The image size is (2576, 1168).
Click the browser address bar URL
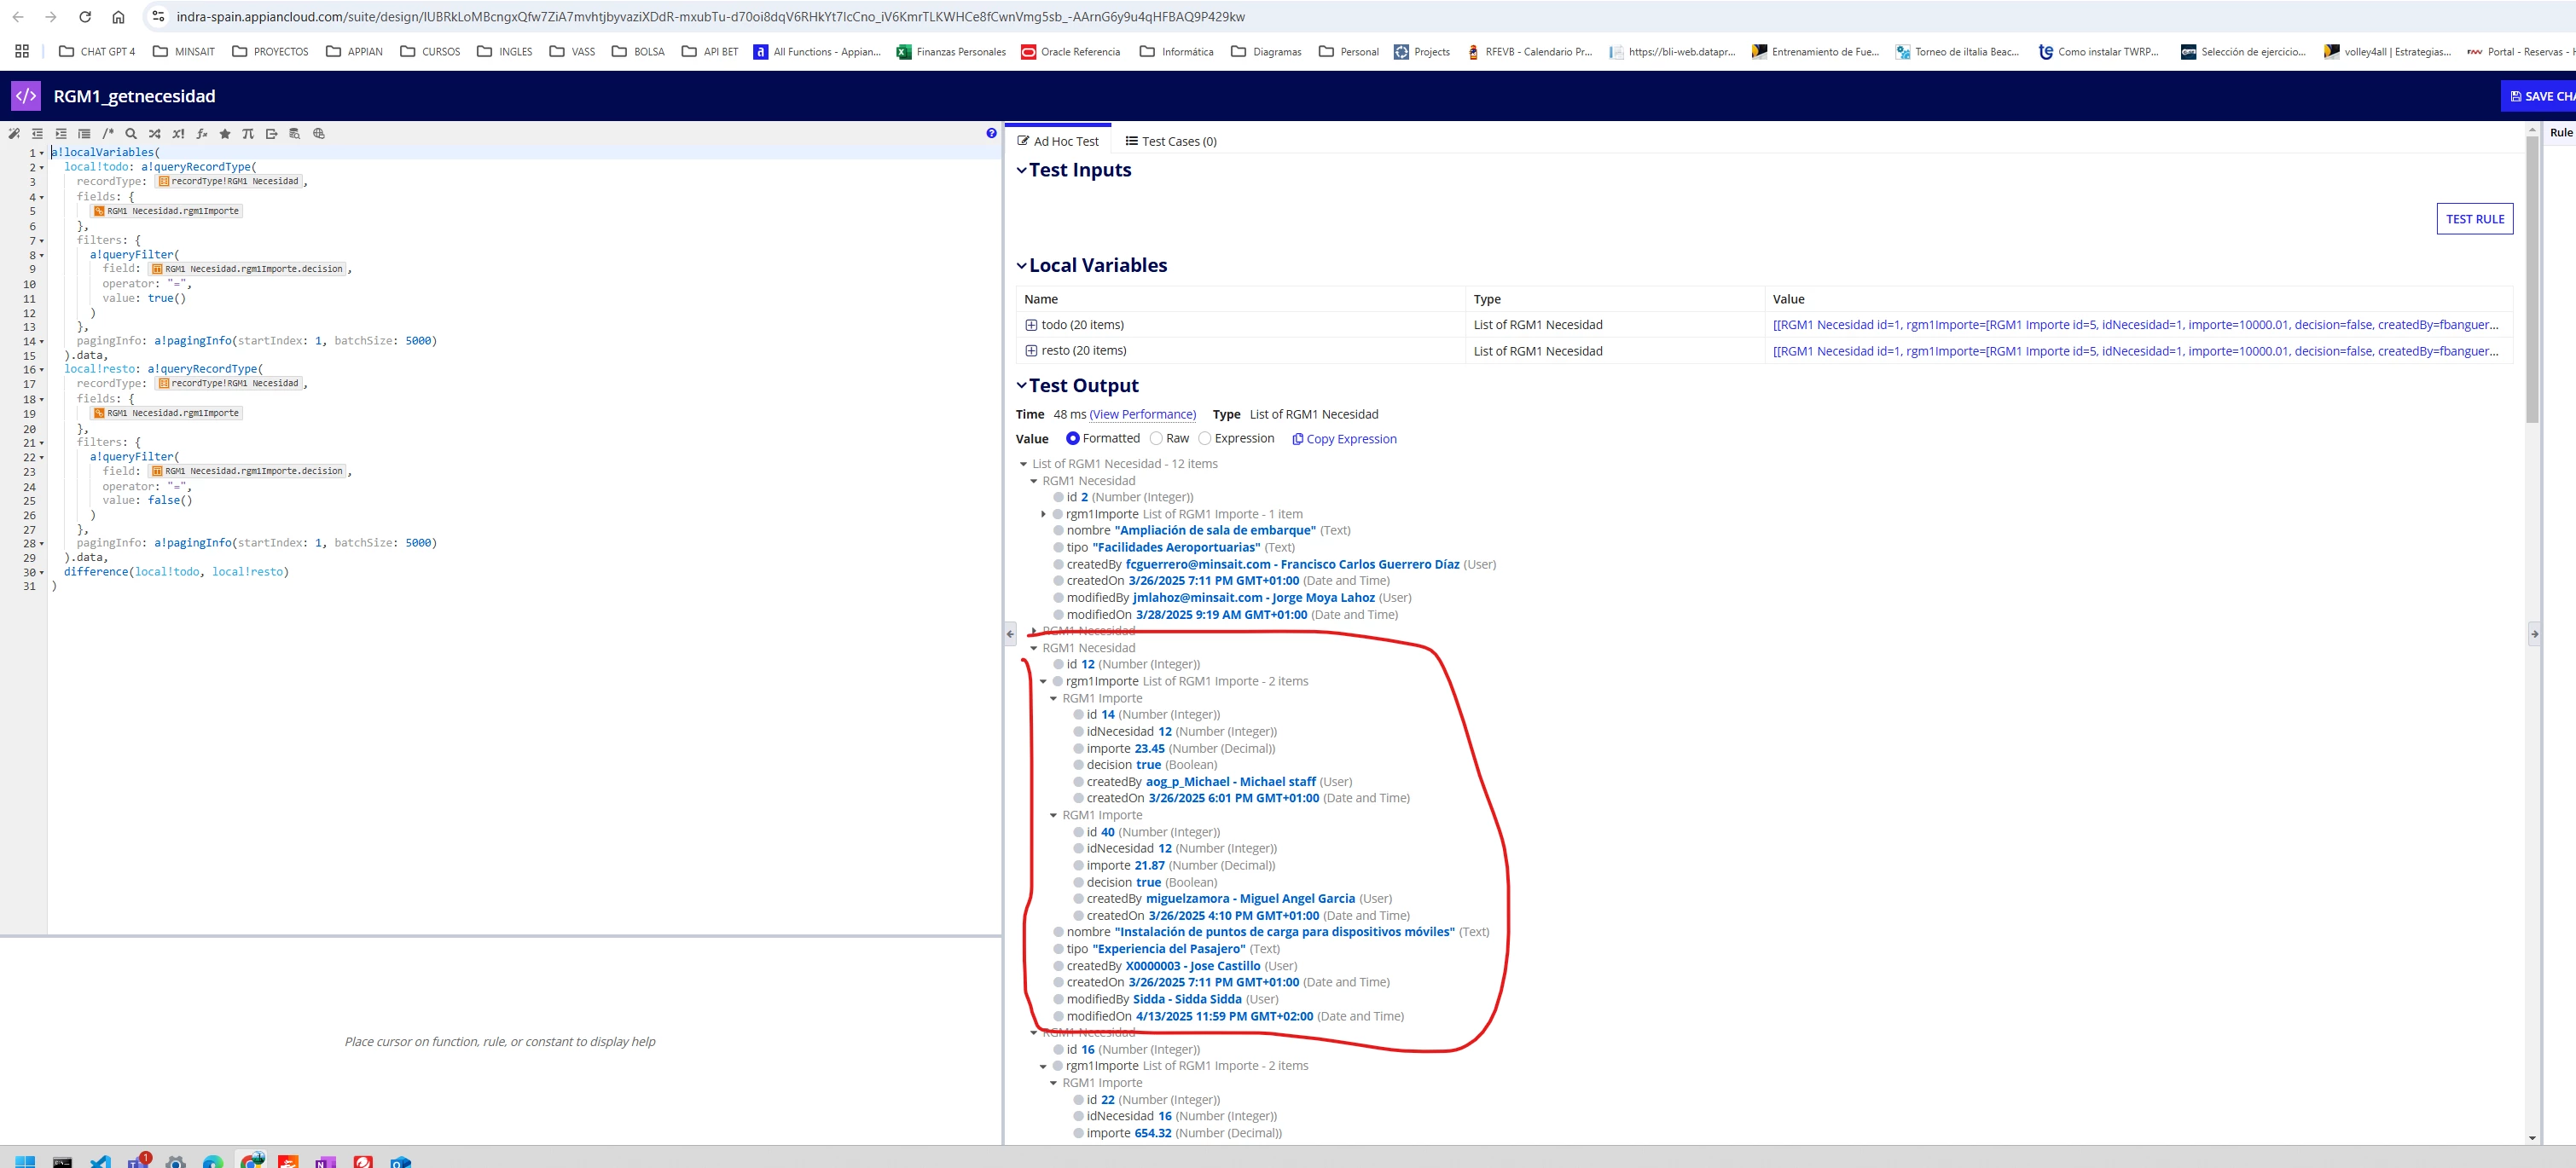point(710,17)
